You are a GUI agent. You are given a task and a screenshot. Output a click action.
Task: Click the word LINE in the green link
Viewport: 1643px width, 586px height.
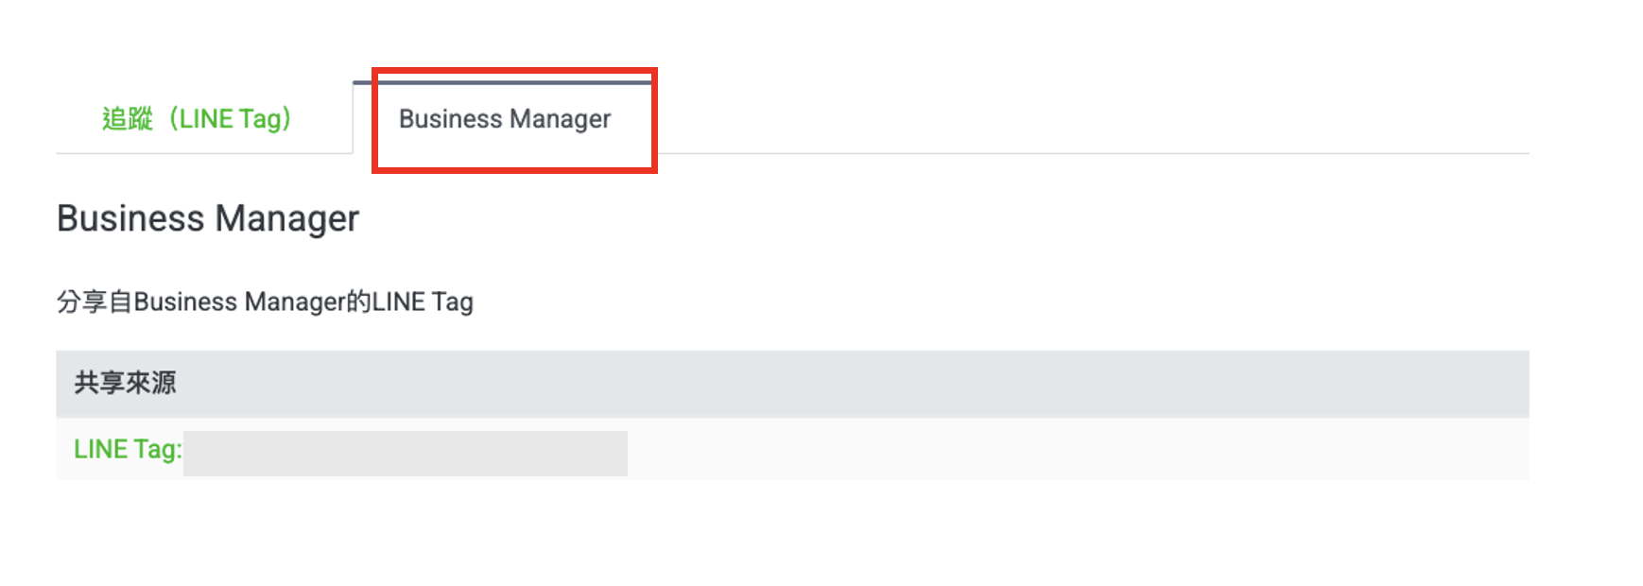[100, 449]
